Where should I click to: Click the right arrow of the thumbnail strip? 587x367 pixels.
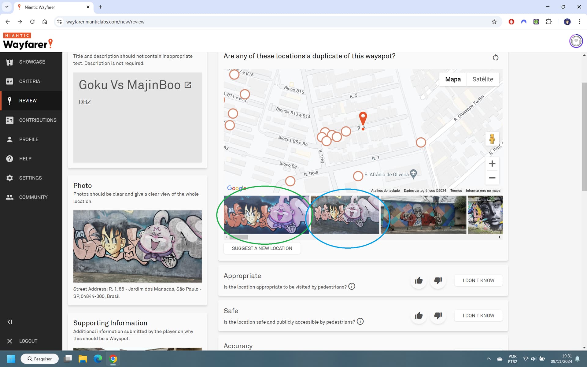pos(500,237)
